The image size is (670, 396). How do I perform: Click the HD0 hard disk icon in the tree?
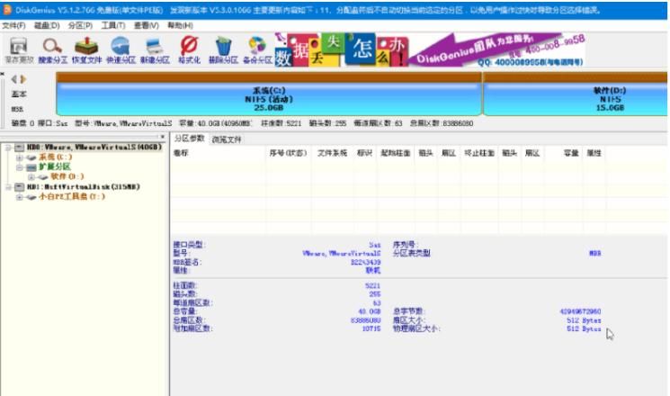(x=19, y=148)
